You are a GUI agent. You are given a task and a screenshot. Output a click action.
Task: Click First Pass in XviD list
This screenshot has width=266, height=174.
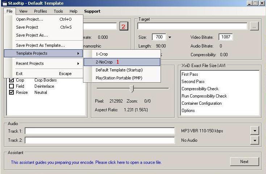pyautogui.click(x=190, y=74)
